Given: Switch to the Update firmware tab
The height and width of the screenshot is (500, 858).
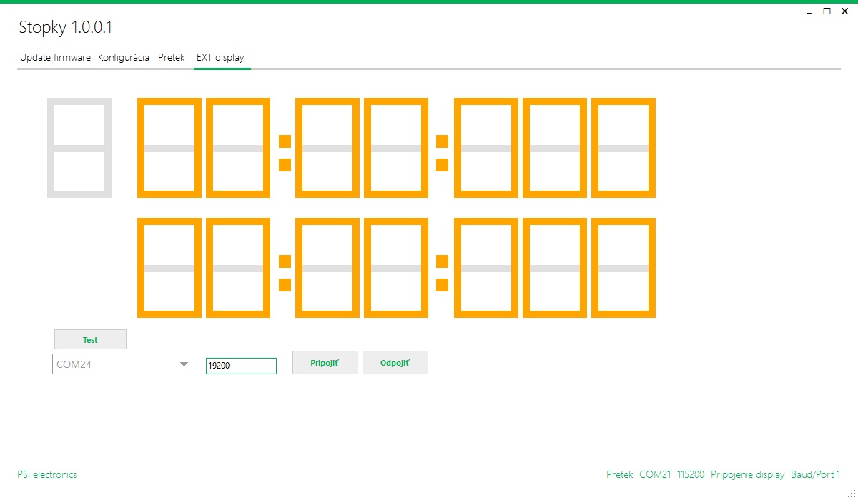Looking at the screenshot, I should pos(55,57).
